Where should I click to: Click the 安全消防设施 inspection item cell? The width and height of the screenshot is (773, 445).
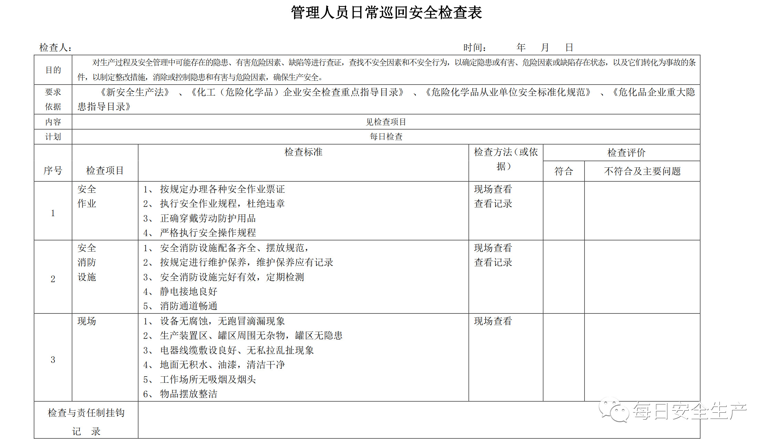87,263
